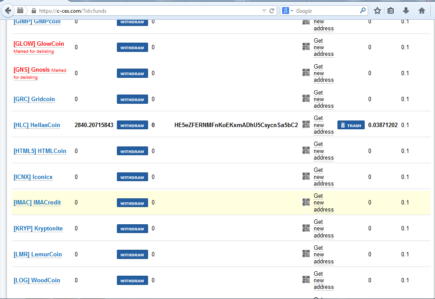Viewport: 435px width, 299px height.
Task: Trash the HellasCoin deposit address
Action: tap(351, 125)
